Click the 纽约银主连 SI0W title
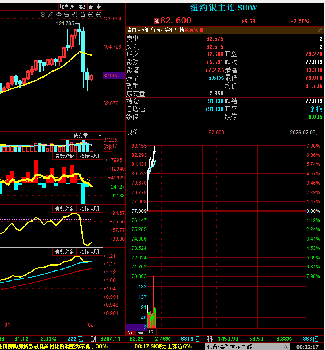Image resolution: width=325 pixels, height=350 pixels. 224,8
